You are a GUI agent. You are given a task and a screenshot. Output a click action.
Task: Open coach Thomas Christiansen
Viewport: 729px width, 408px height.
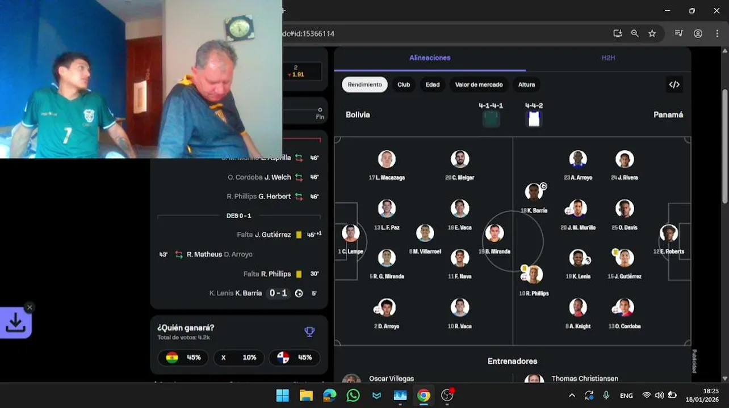pyautogui.click(x=585, y=379)
